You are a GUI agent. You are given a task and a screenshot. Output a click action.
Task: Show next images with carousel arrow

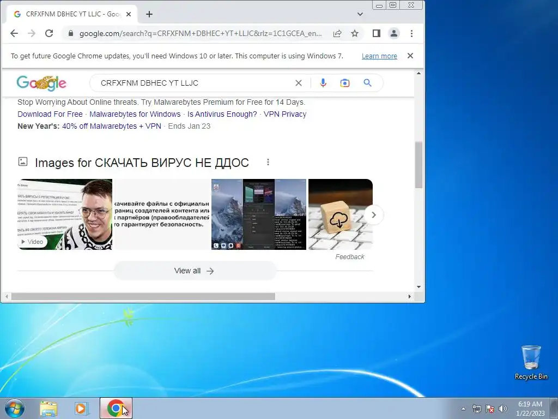(x=374, y=215)
